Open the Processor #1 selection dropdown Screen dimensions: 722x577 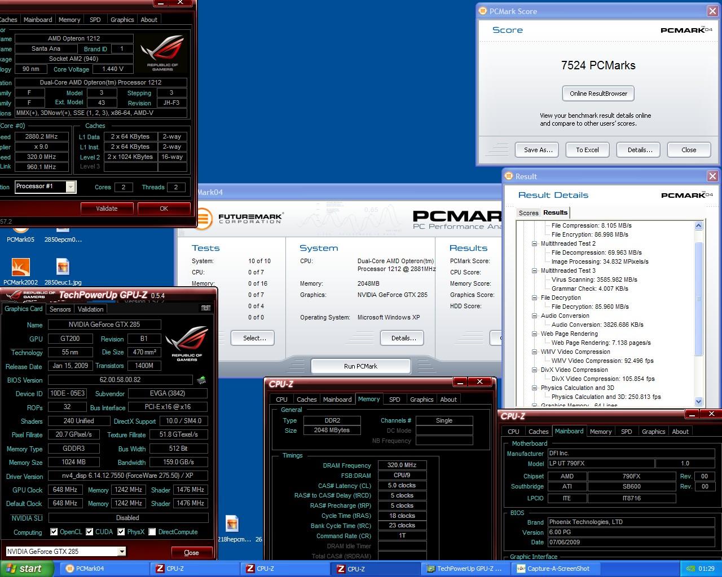coord(71,187)
